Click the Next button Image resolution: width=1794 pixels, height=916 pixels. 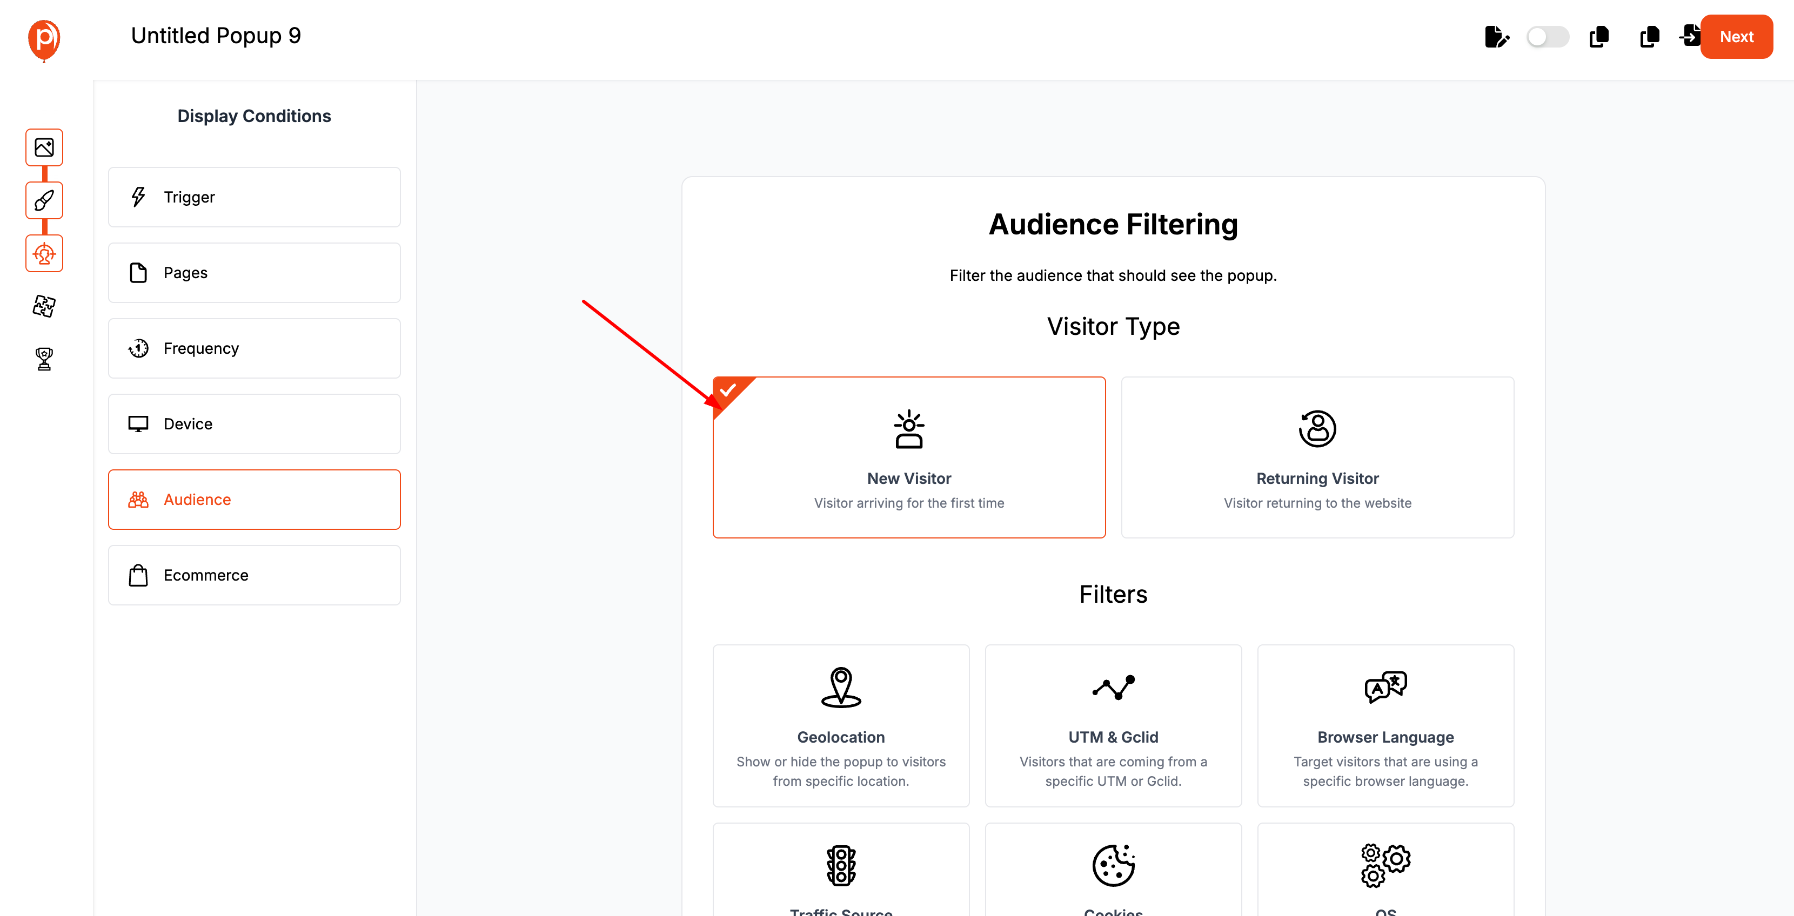(1736, 37)
